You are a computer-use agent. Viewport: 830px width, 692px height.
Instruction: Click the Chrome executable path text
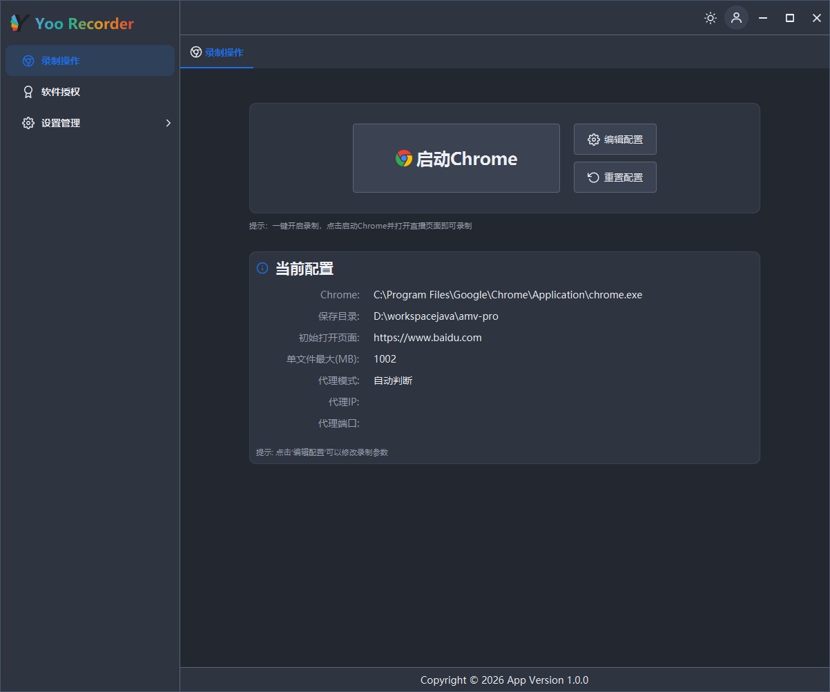point(508,295)
